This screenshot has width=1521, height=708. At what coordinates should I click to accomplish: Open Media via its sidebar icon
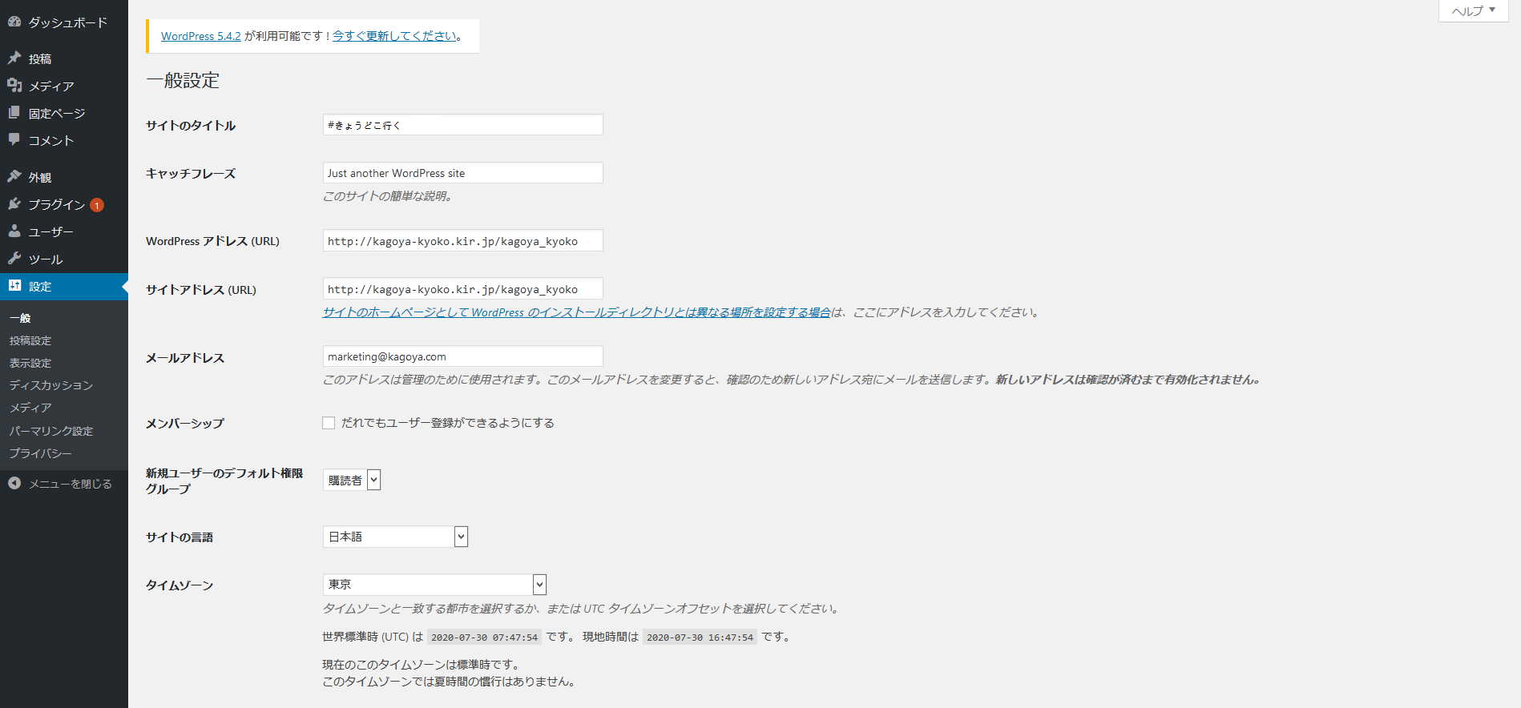coord(14,86)
